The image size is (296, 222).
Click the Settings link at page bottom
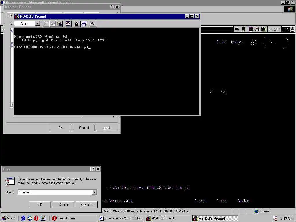(x=244, y=201)
